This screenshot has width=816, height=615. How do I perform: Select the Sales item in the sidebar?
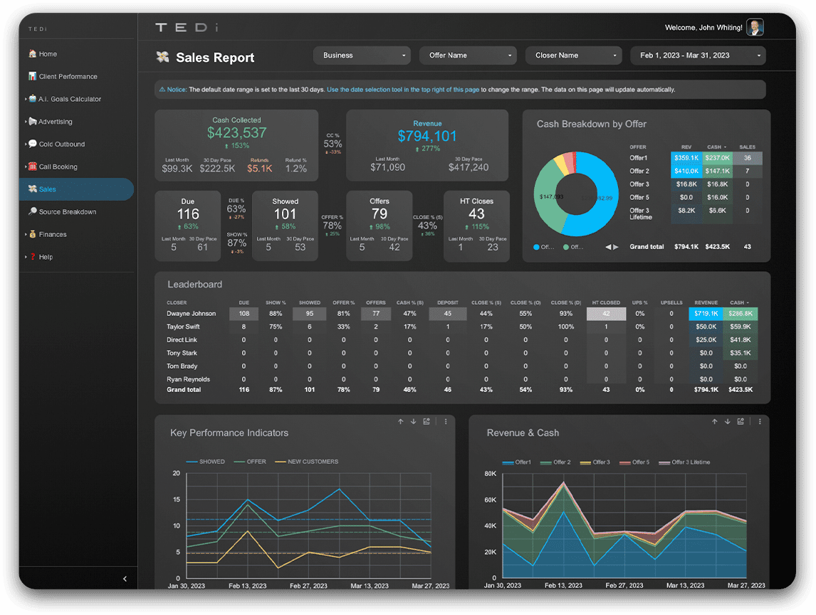(x=76, y=189)
